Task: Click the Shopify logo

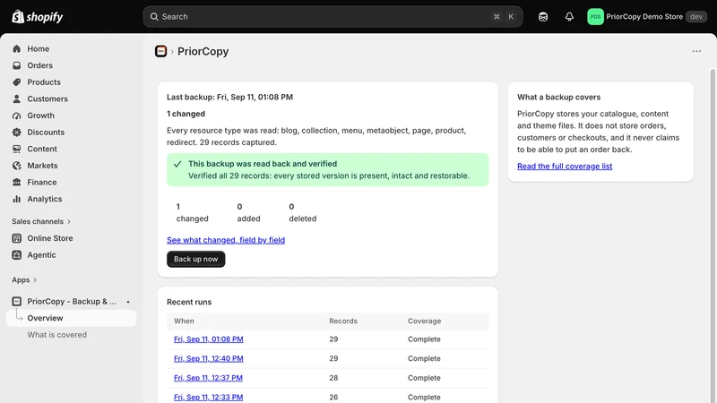Action: 38,17
